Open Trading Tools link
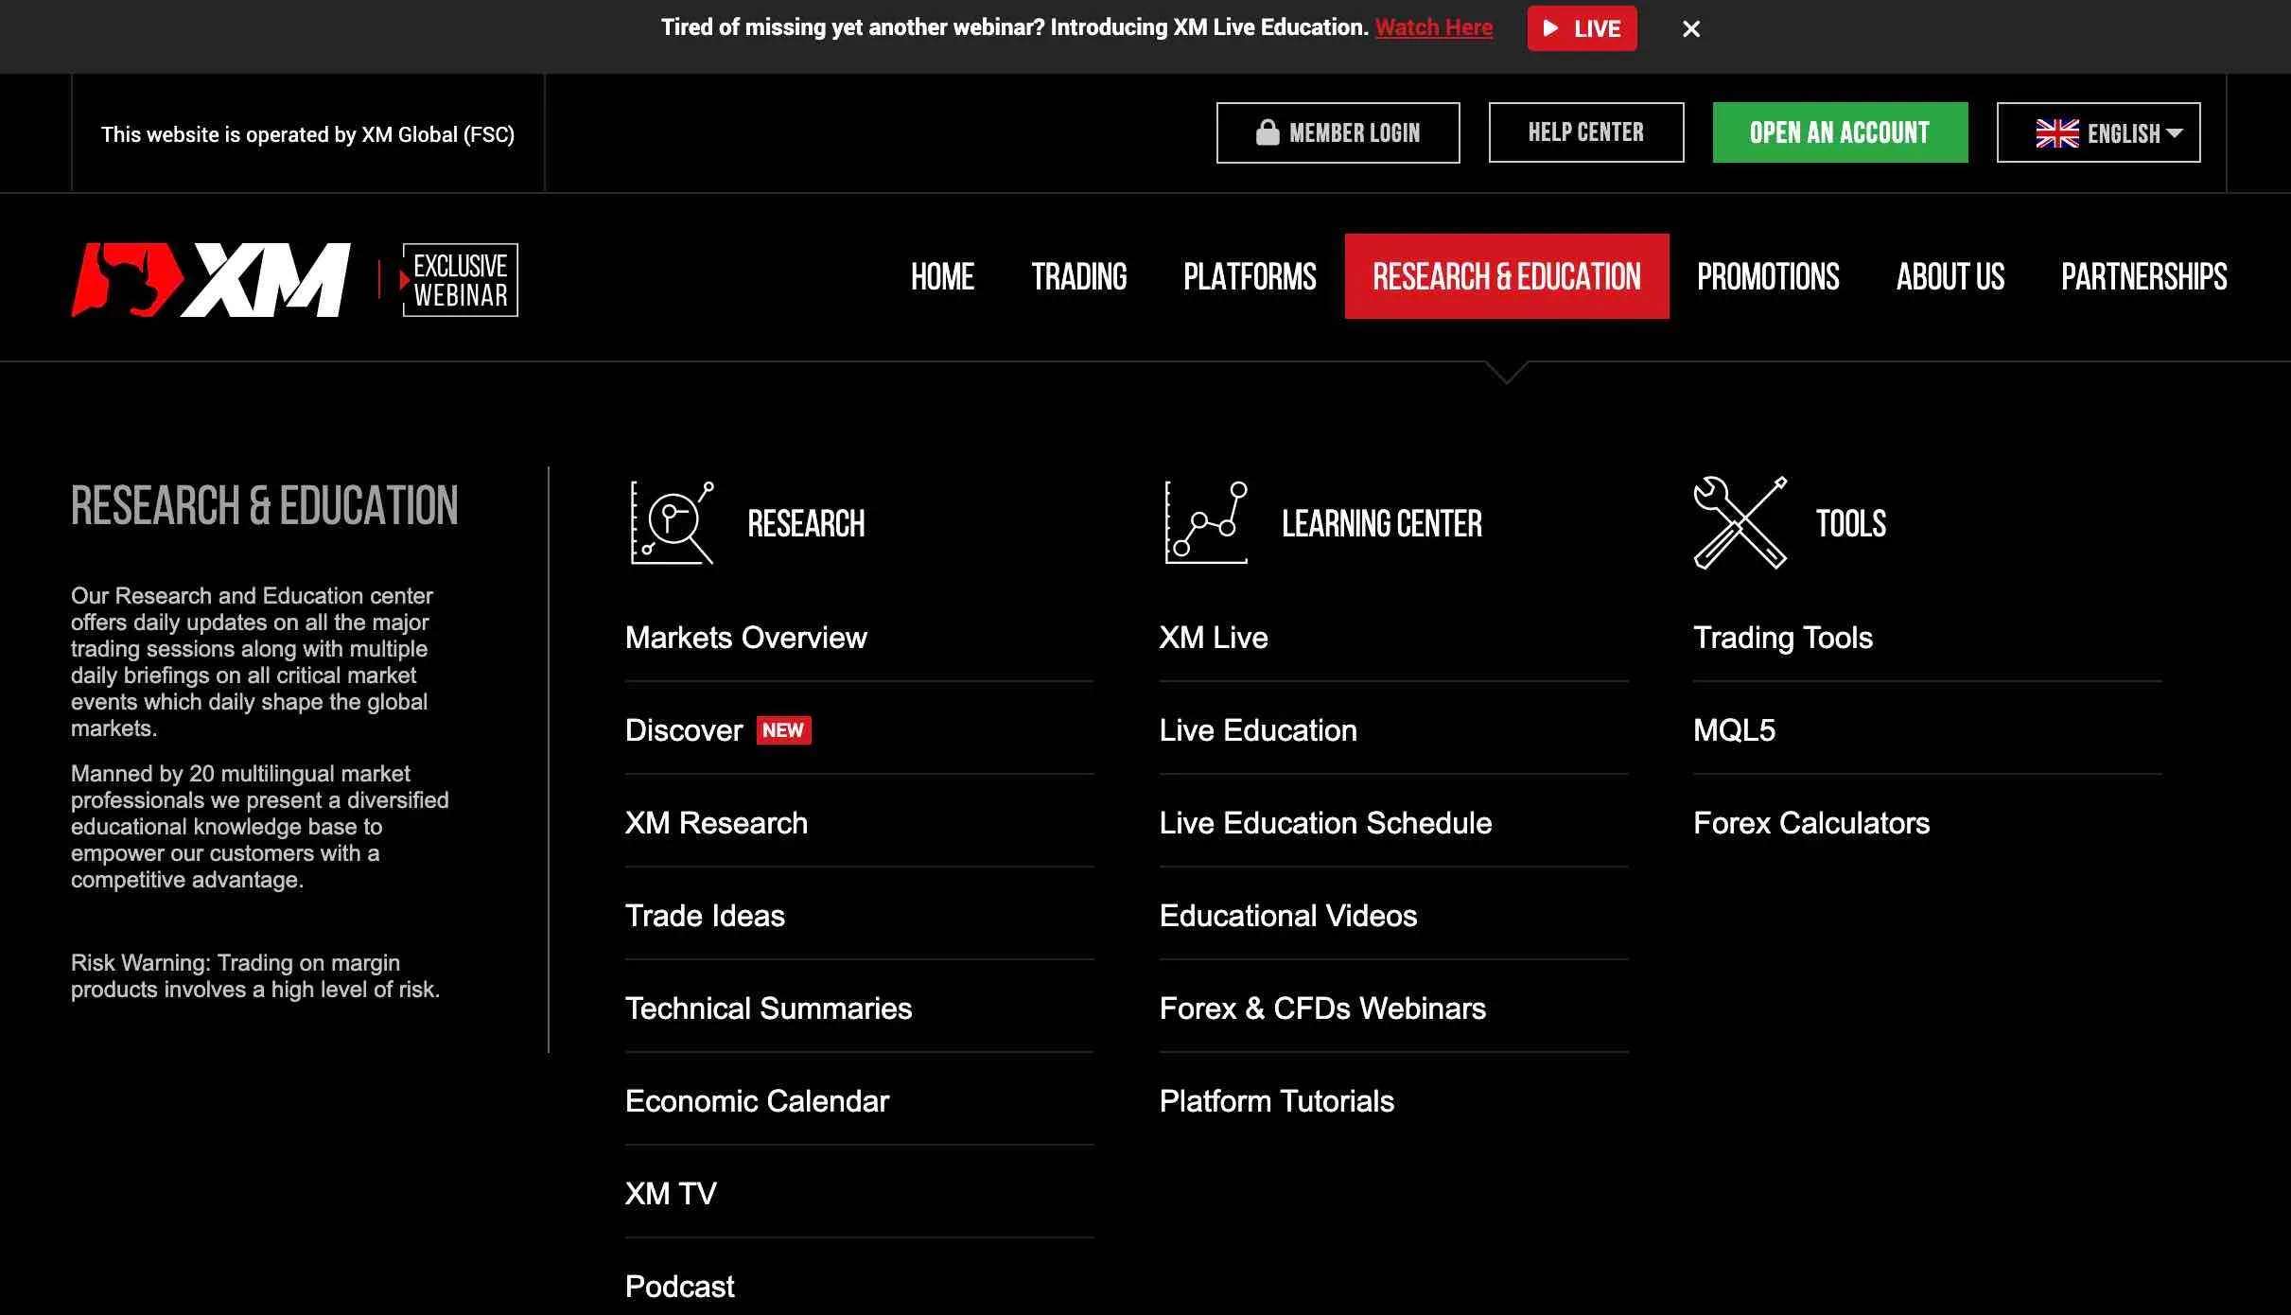Viewport: 2291px width, 1315px height. pyautogui.click(x=1783, y=638)
